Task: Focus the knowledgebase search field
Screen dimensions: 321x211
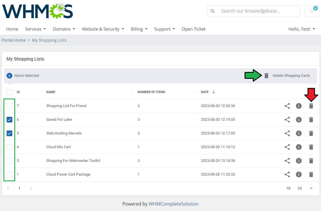Action: (253, 11)
